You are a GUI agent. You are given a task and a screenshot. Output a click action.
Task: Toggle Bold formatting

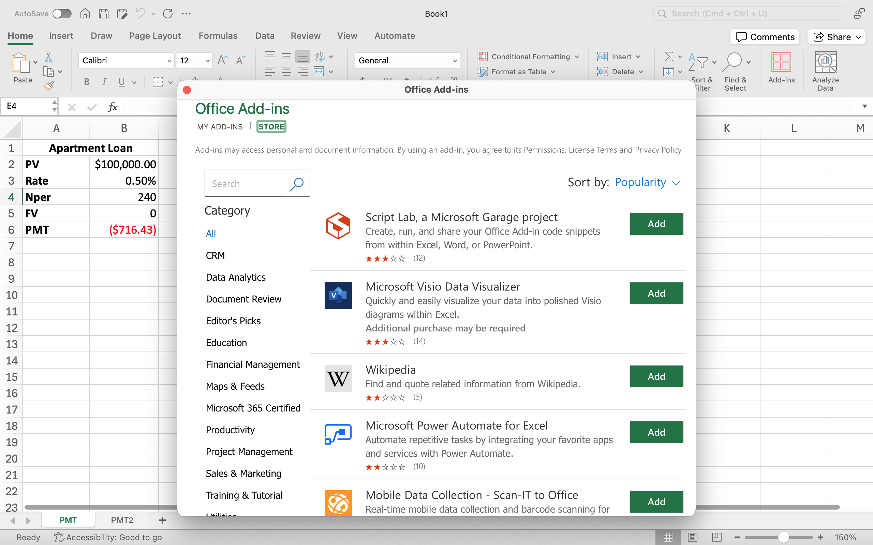(87, 82)
